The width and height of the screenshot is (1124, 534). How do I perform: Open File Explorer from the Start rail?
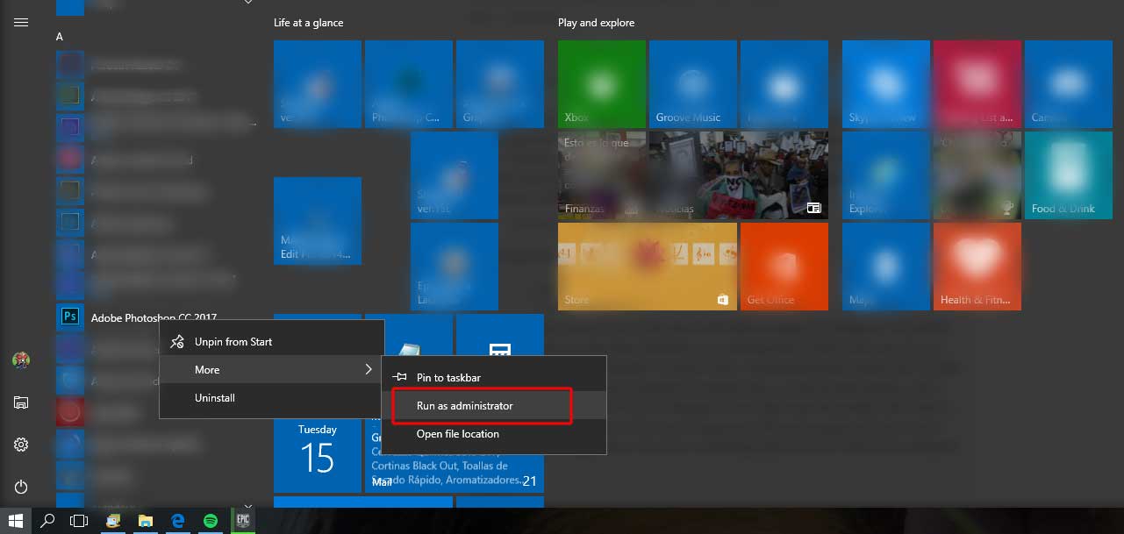[21, 402]
